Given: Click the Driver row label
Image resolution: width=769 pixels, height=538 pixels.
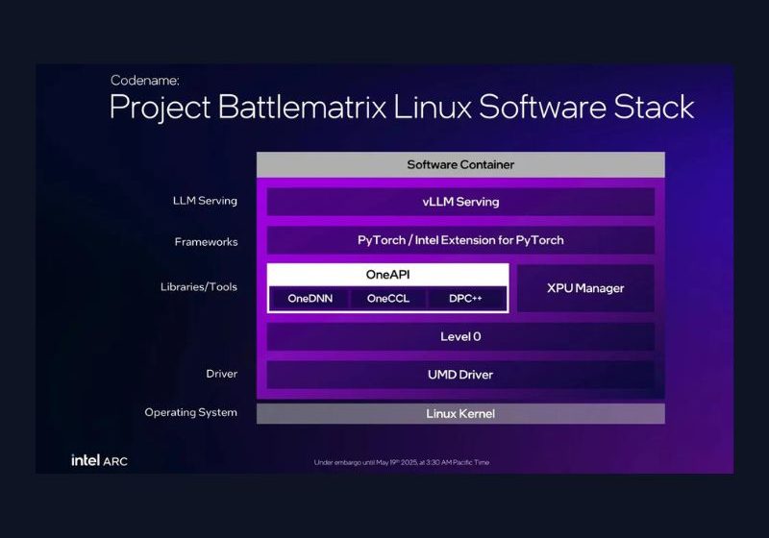Looking at the screenshot, I should [x=222, y=374].
